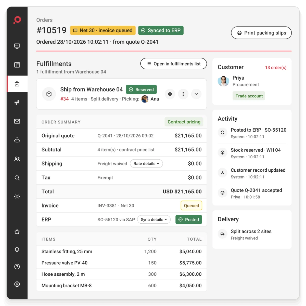Open the layout panel sidebar icon
The height and width of the screenshot is (306, 306).
(x=17, y=65)
